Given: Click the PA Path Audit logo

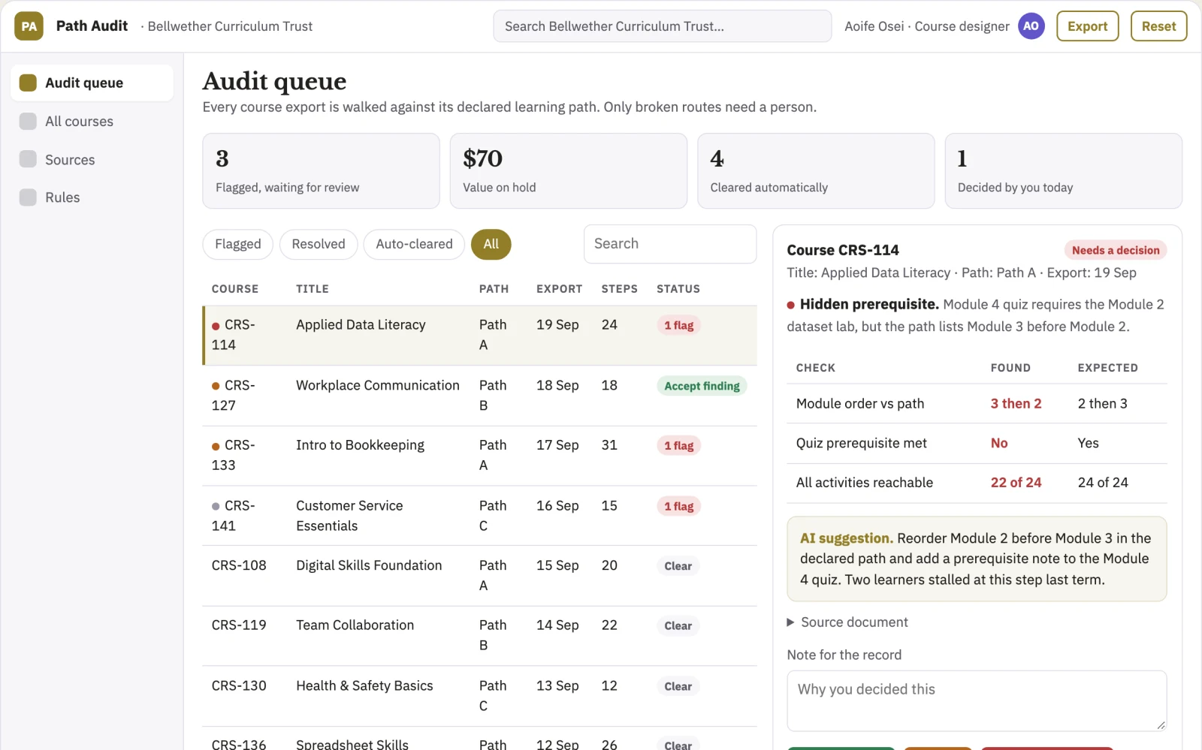Looking at the screenshot, I should 29,26.
